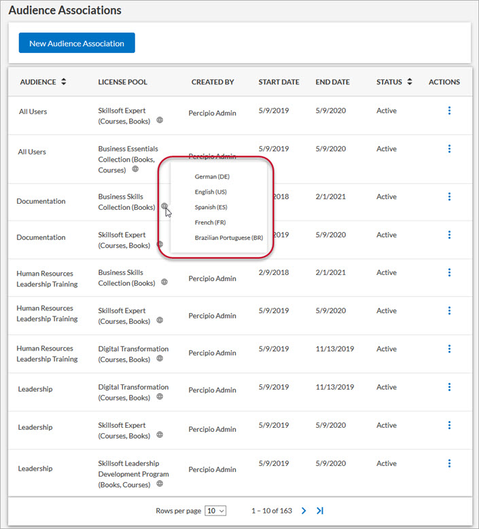
Task: Choose Spanish (ES) from the language list
Action: point(211,207)
